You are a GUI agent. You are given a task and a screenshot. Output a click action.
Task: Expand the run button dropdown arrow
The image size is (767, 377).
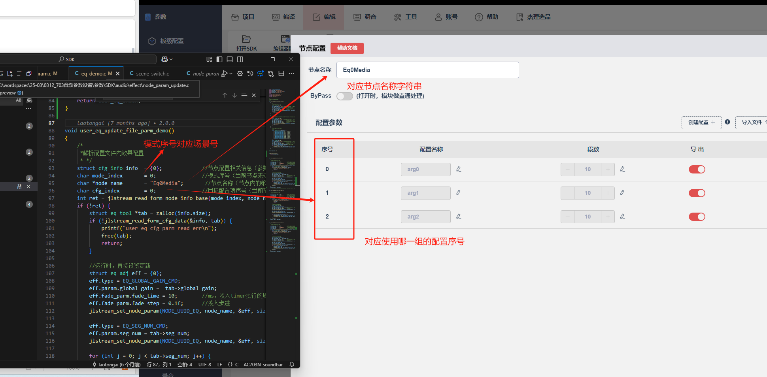231,74
